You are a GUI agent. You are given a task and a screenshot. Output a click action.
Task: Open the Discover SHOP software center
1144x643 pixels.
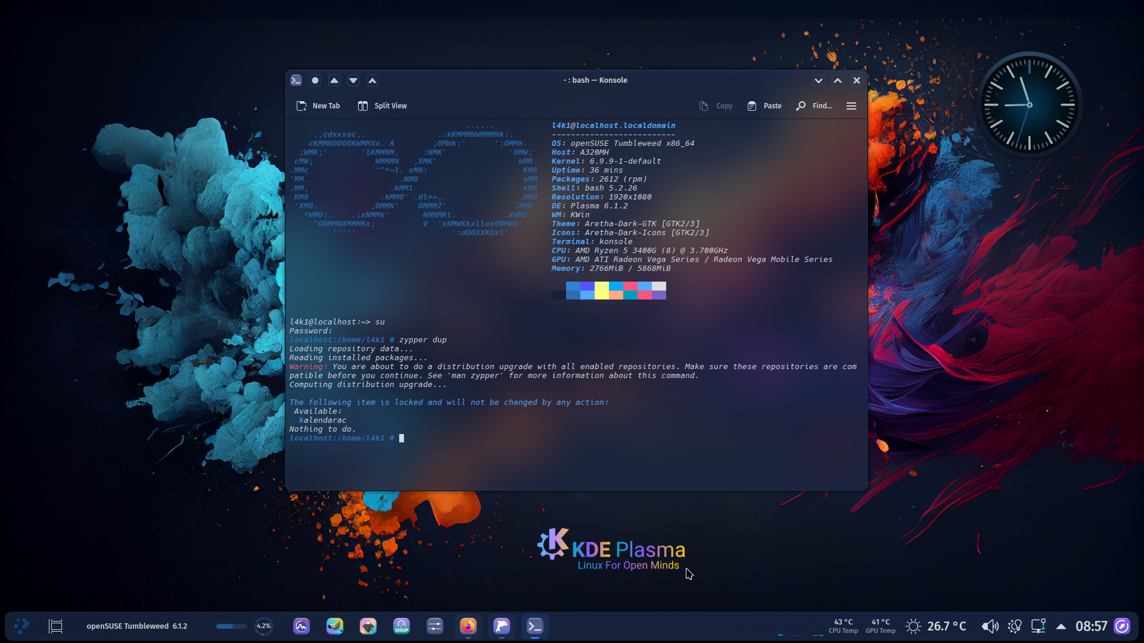[402, 626]
